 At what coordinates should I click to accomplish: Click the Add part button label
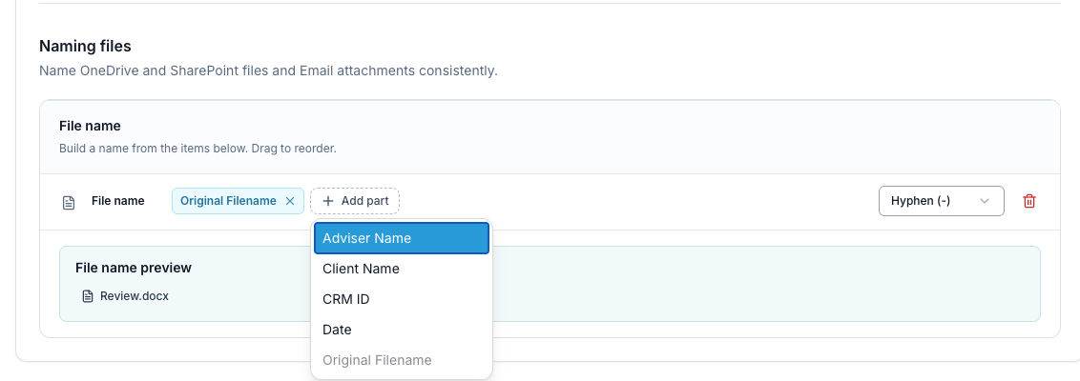click(364, 201)
